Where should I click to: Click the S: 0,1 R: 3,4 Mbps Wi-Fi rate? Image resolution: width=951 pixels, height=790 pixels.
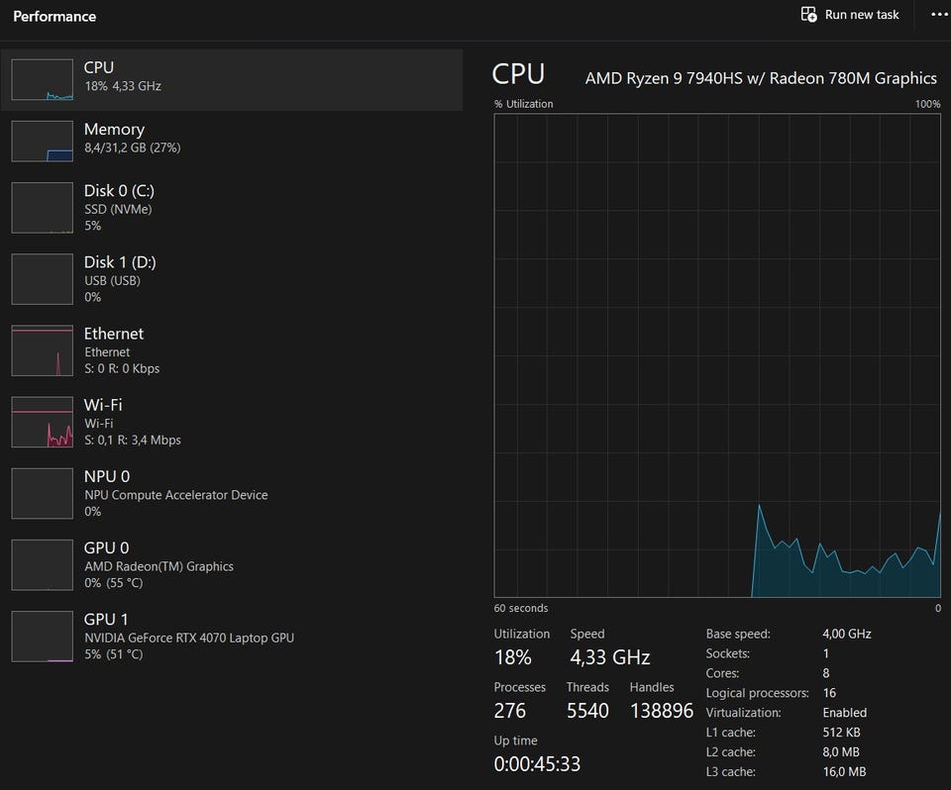(x=133, y=440)
